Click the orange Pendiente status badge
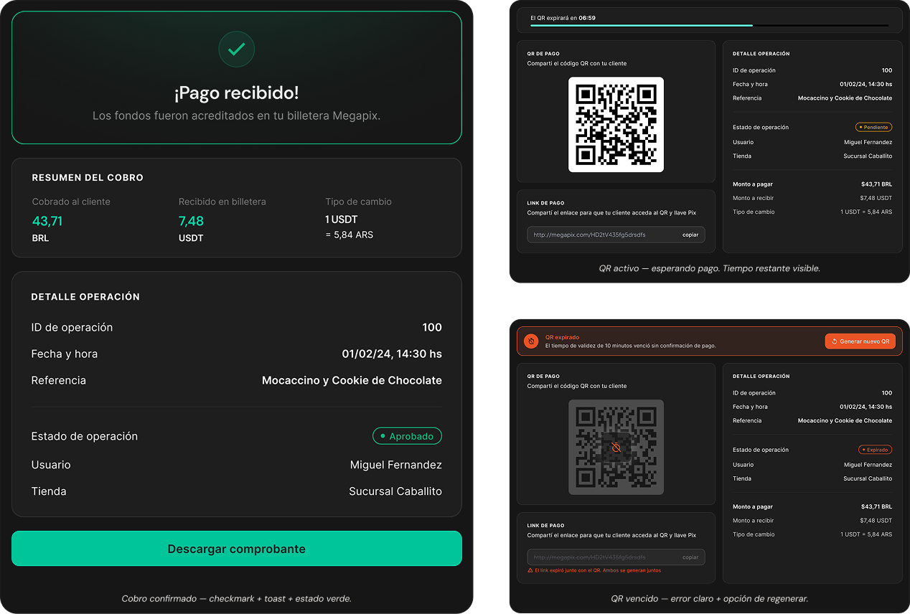This screenshot has height=614, width=910. pyautogui.click(x=873, y=127)
